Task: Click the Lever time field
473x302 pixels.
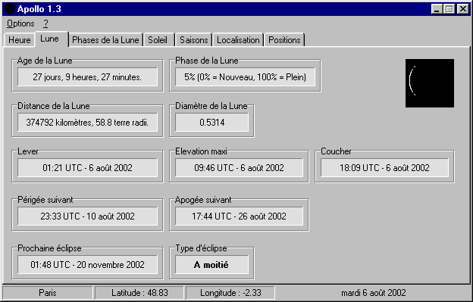Action: [x=87, y=168]
